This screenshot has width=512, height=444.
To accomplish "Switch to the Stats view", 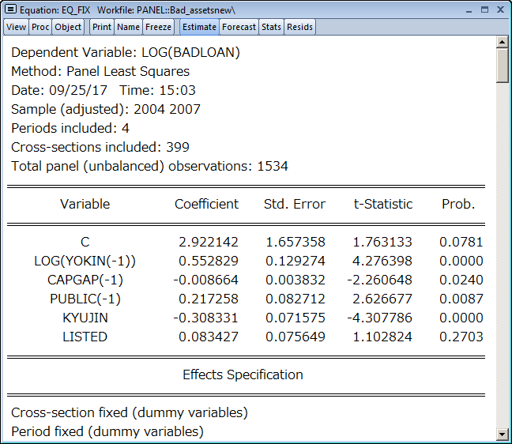I will tap(271, 27).
